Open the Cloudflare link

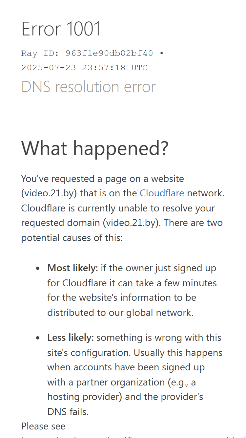coord(162,193)
